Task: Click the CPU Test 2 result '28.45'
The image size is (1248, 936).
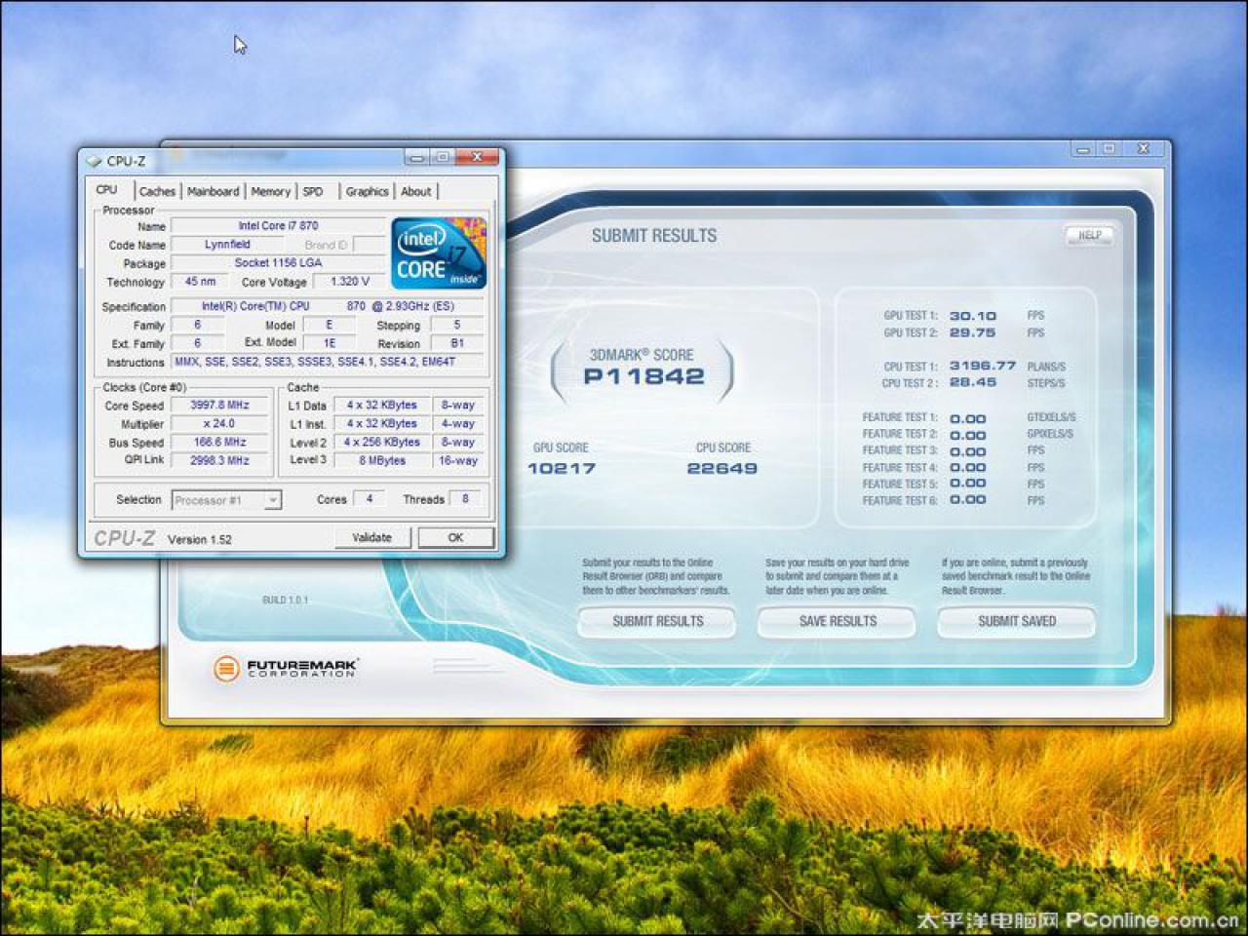Action: click(x=973, y=382)
